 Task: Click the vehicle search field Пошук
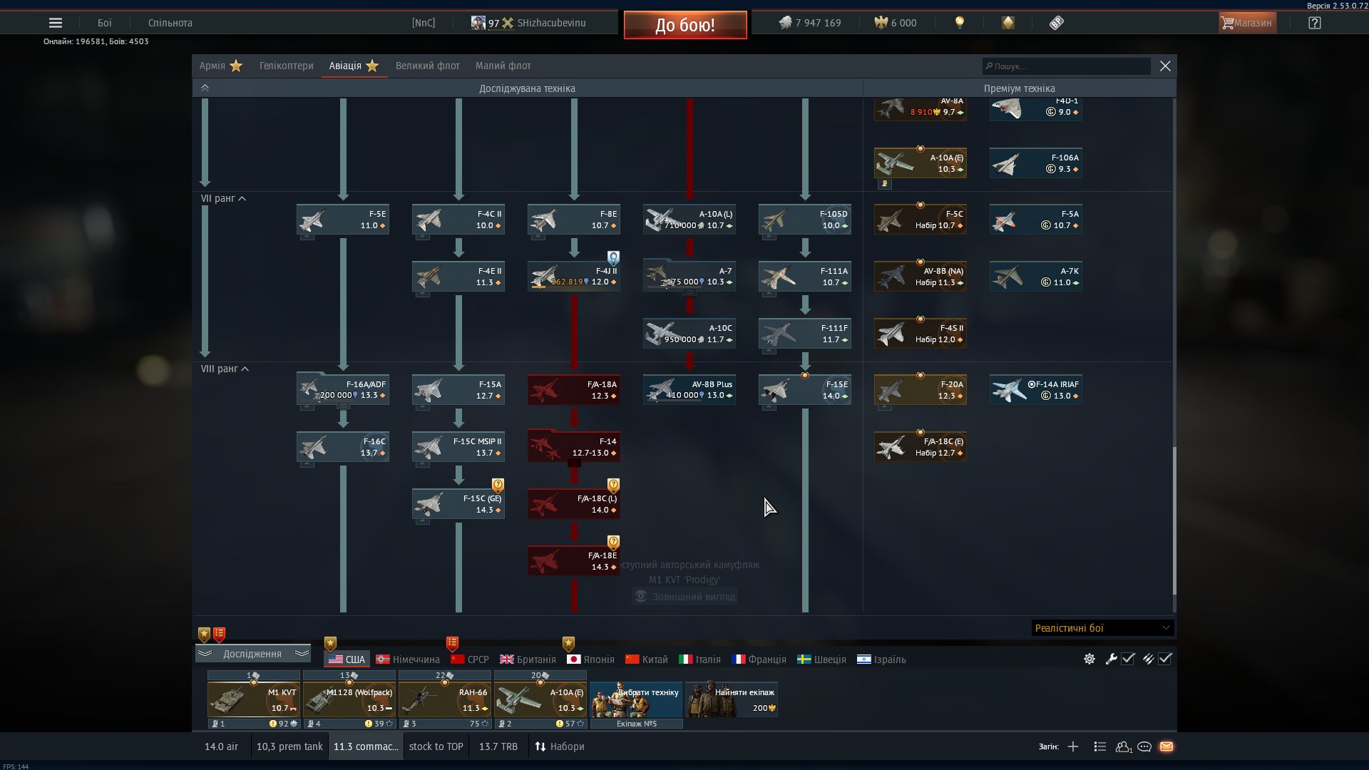1067,66
